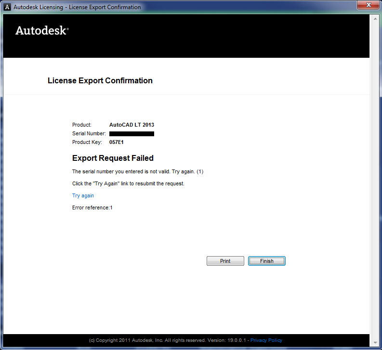Screen dimensions: 382x350
Task: Click the Finish button
Action: 266,261
